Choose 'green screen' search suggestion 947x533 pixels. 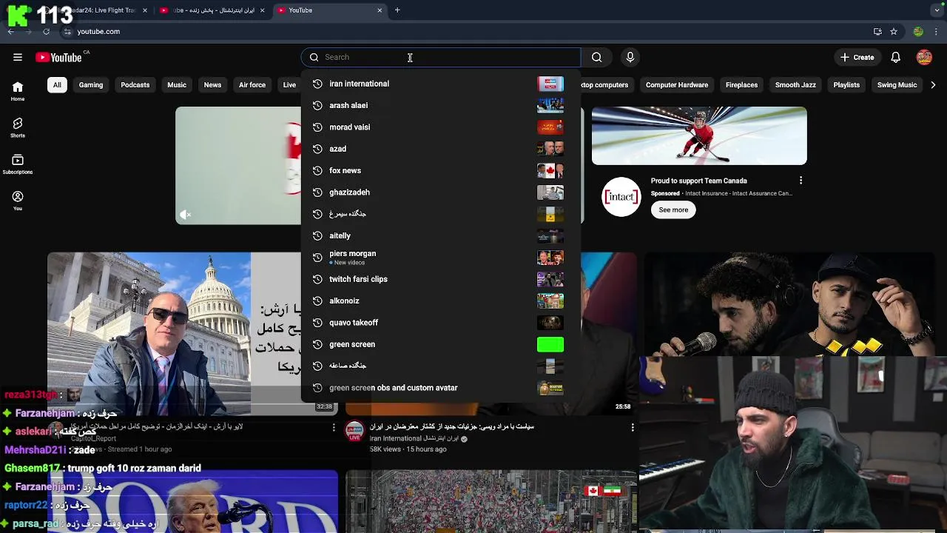pos(441,344)
